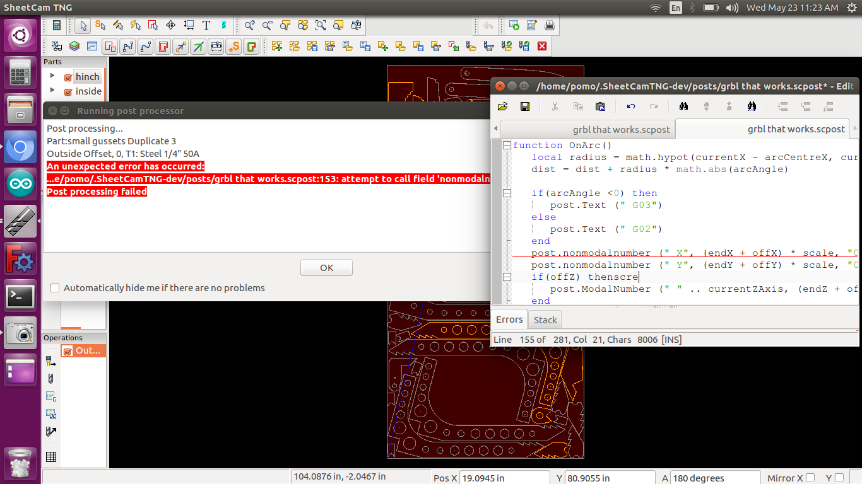Collapse the 'if(offZ)' fold marker
The image size is (862, 484).
point(507,277)
